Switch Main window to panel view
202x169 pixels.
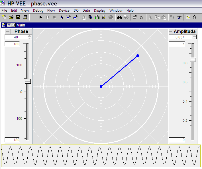click(x=9, y=25)
